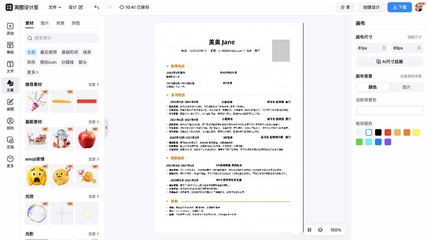
Task: Click the blue 下载 button
Action: [400, 7]
